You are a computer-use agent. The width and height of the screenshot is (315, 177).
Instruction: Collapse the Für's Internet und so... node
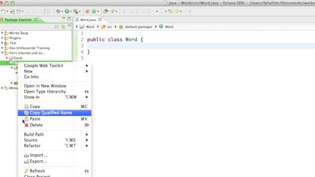click(2, 53)
